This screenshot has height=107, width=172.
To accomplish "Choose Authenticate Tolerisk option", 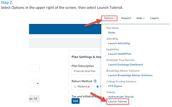I will coord(121,97).
